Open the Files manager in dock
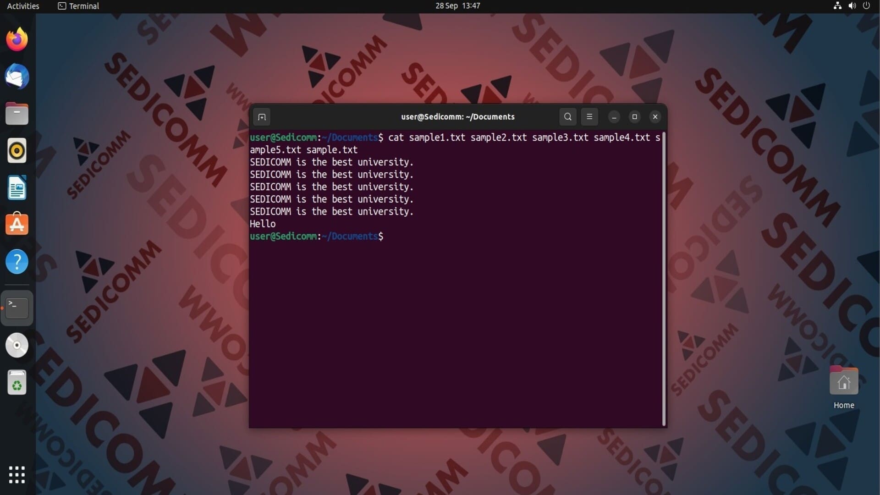Screen dimensions: 880x495 (x=17, y=114)
